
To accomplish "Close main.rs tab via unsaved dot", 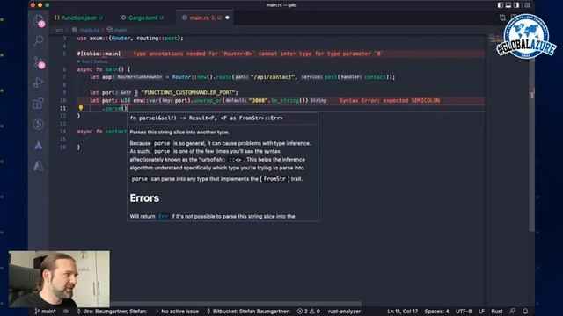I will click(227, 18).
